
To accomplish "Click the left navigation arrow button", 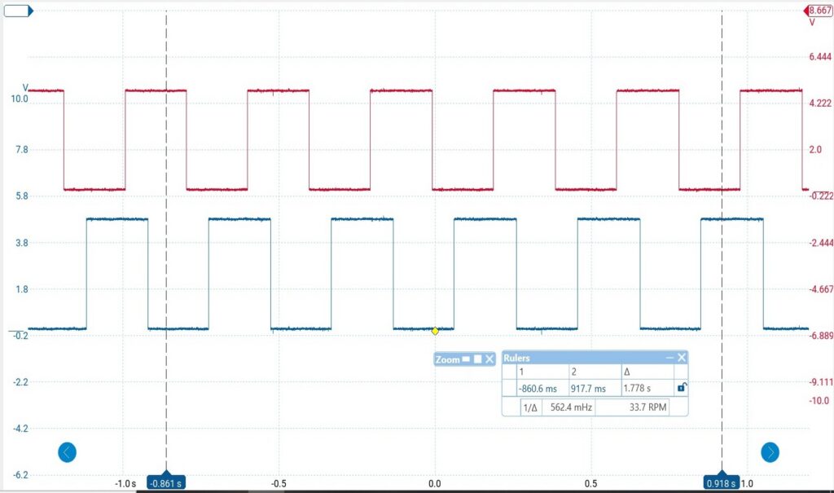I will [68, 452].
